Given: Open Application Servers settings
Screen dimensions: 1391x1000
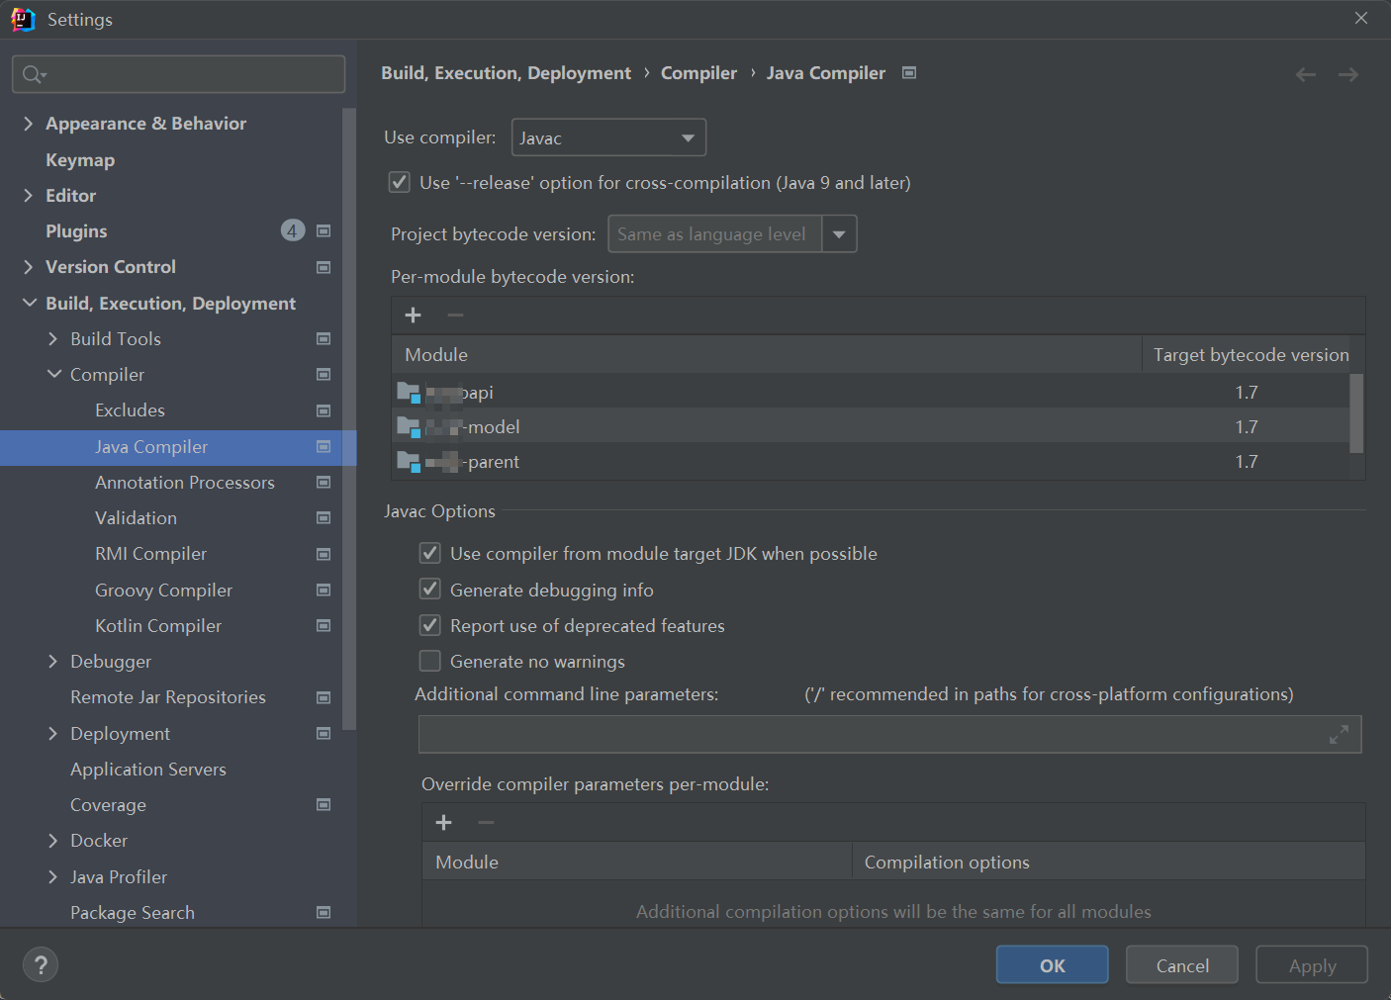Looking at the screenshot, I should tap(148, 770).
